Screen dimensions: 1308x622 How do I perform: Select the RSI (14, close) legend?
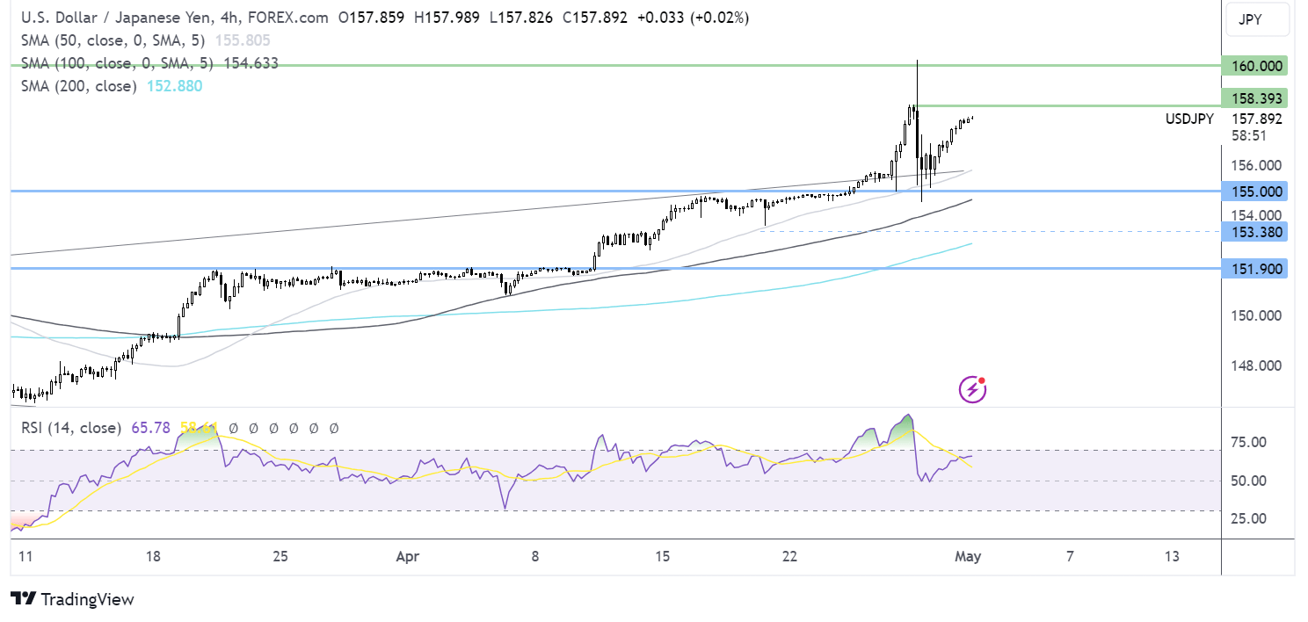click(71, 428)
